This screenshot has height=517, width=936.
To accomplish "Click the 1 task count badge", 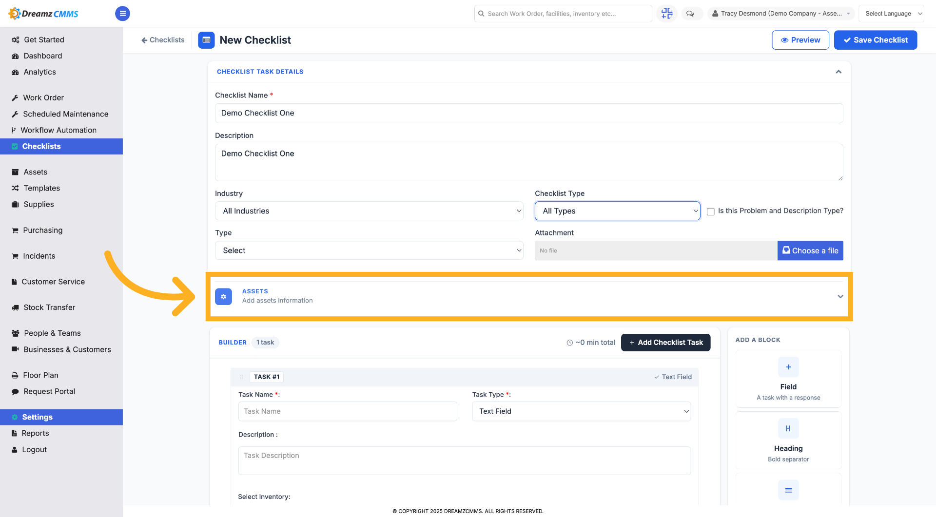I will click(x=265, y=343).
